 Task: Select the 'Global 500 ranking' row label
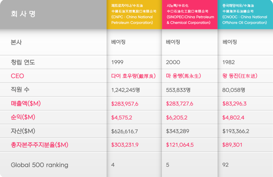[40, 165]
